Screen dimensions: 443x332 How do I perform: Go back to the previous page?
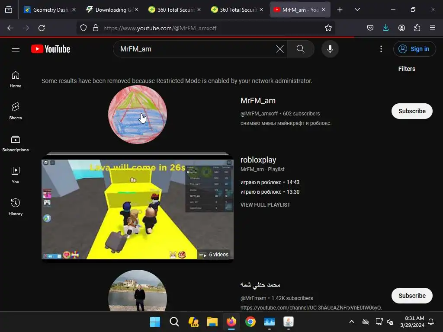point(10,28)
